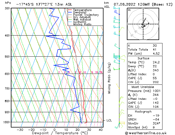Click the gray Parcel Trajectory legend swatch
This screenshot has width=175, height=135.
tap(70, 15)
